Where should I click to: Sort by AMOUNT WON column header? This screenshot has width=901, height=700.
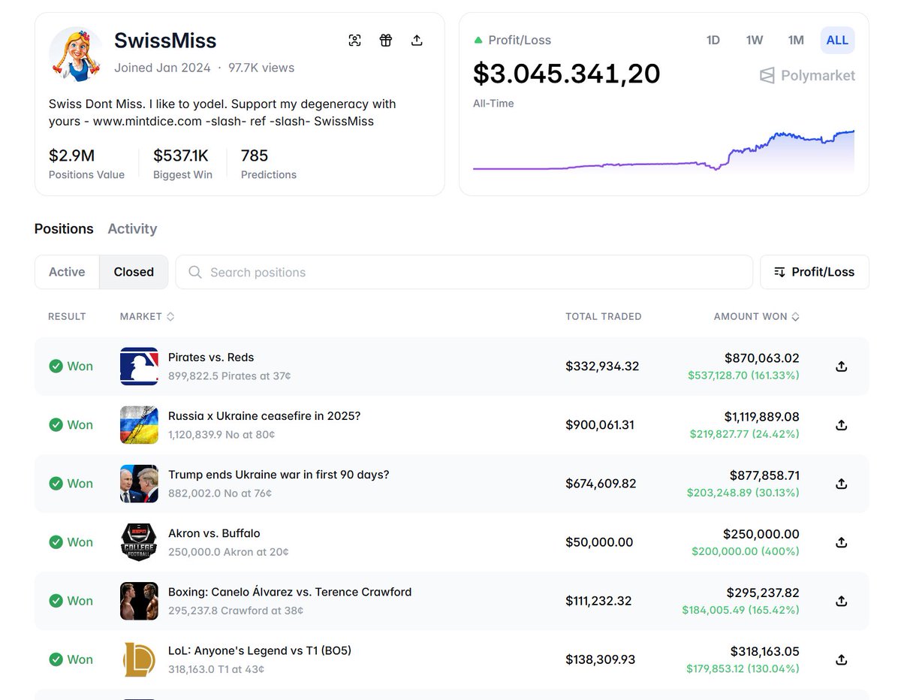(x=757, y=316)
